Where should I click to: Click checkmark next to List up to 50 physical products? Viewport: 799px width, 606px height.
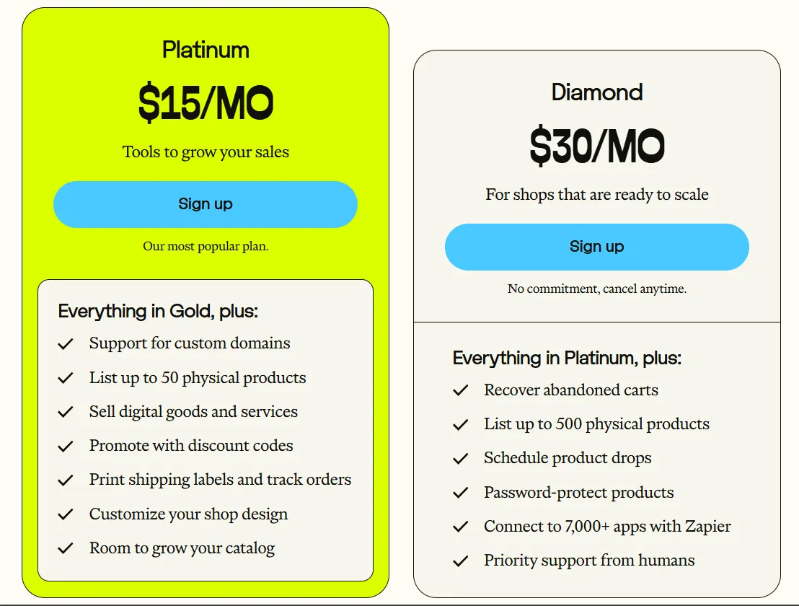tap(66, 378)
